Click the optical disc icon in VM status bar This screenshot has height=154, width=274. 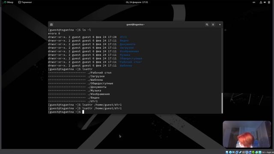pyautogui.click(x=230, y=152)
